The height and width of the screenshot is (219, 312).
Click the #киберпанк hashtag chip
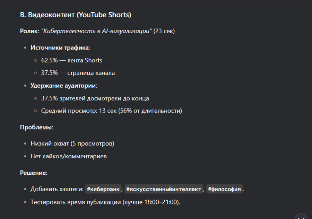pyautogui.click(x=103, y=189)
